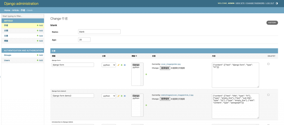Check the Delete box for the Django form demo2 row
Viewport: 284px width, 125px height.
(268, 95)
